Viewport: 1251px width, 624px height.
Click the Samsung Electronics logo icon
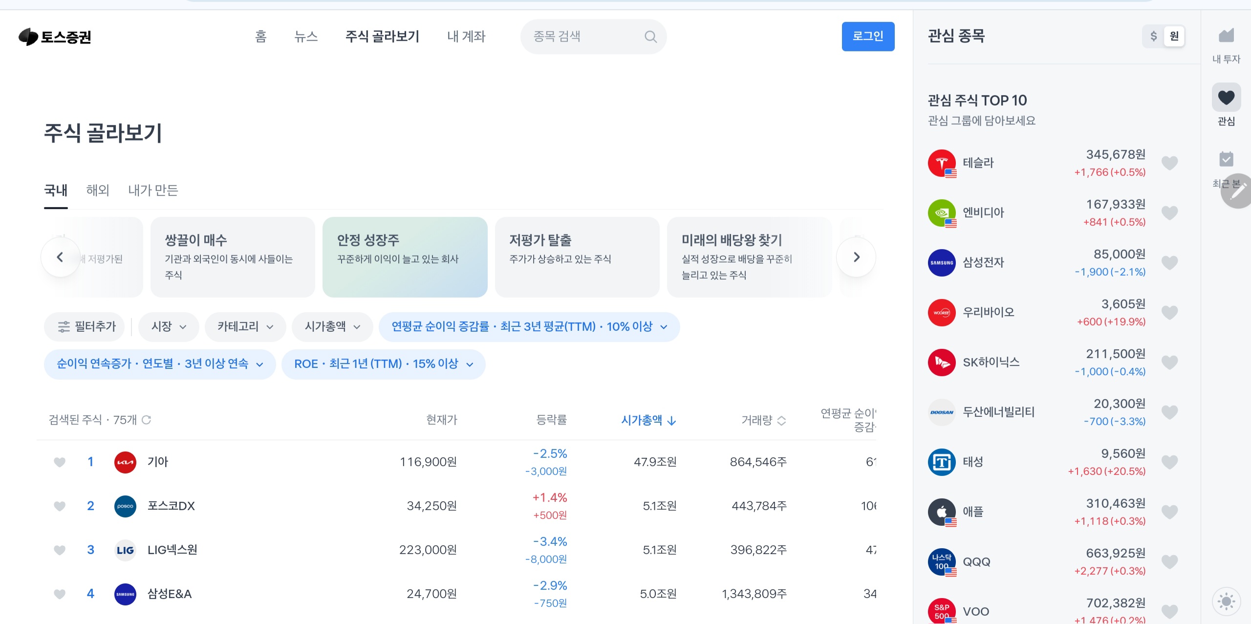(x=942, y=263)
